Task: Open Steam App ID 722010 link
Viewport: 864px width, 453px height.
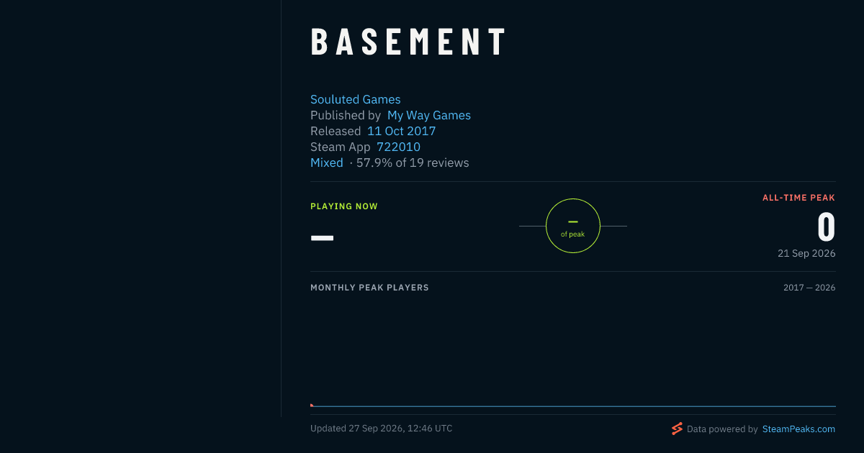Action: (398, 147)
